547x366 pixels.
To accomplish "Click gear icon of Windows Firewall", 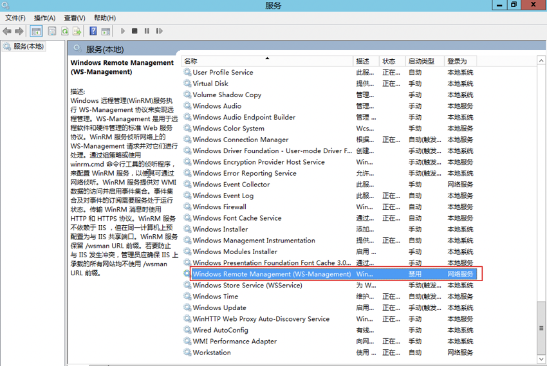I will pos(187,206).
